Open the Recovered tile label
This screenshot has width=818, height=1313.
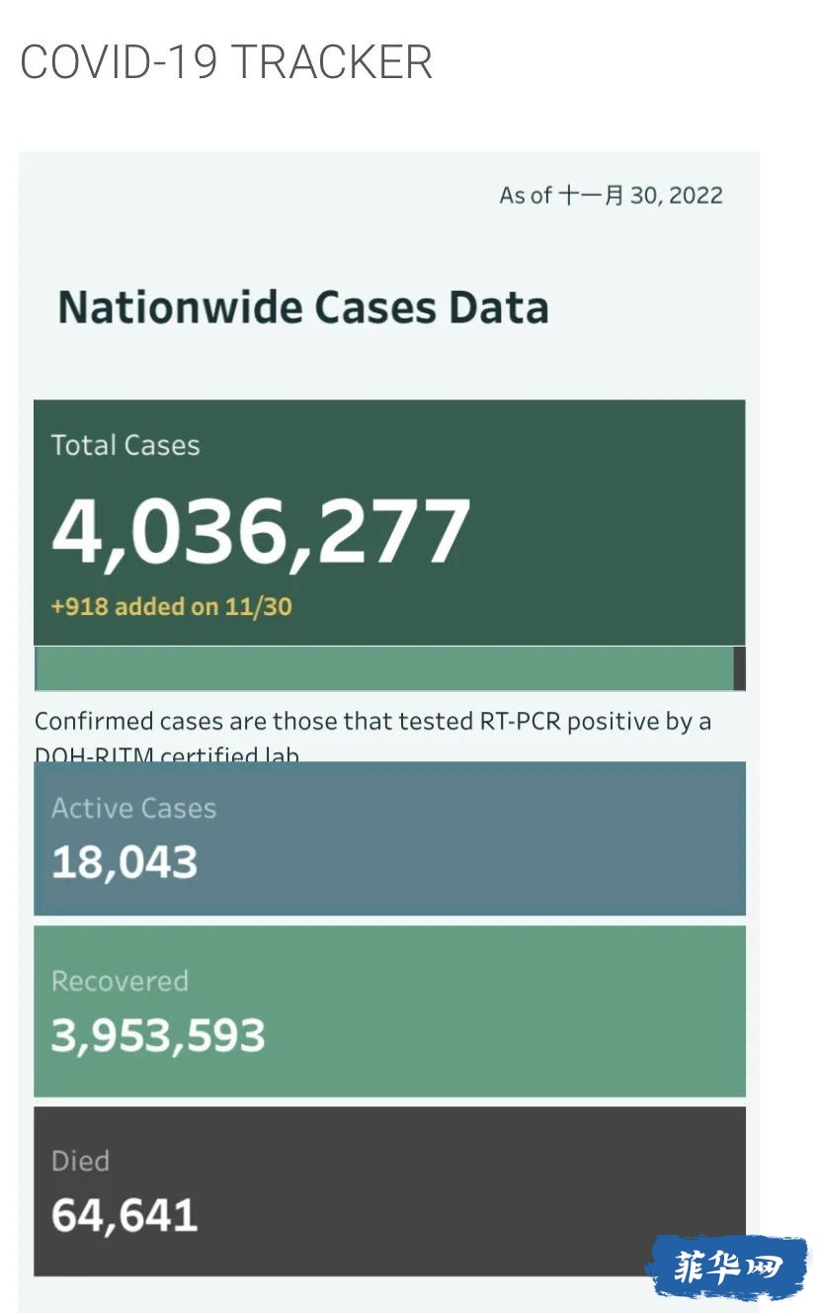pyautogui.click(x=120, y=981)
